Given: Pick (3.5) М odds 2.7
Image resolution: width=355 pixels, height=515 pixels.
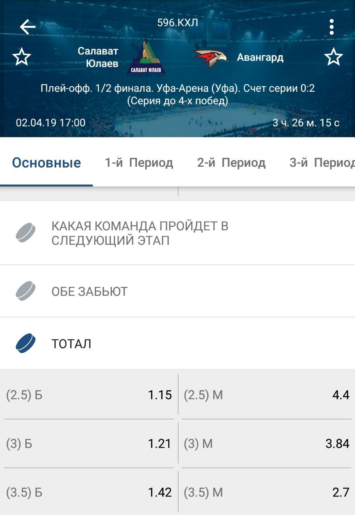Looking at the screenshot, I should 266,492.
